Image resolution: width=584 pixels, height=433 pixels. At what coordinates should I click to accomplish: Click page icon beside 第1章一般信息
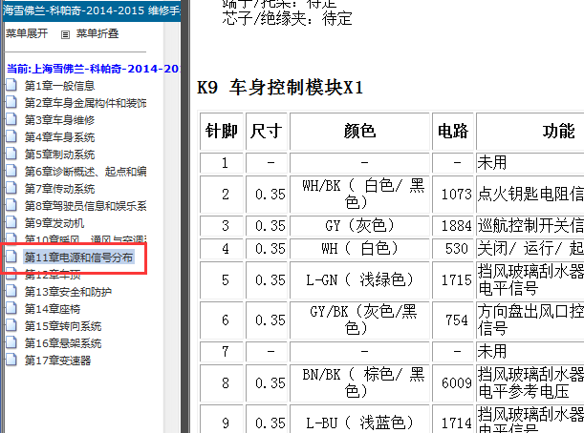point(11,85)
